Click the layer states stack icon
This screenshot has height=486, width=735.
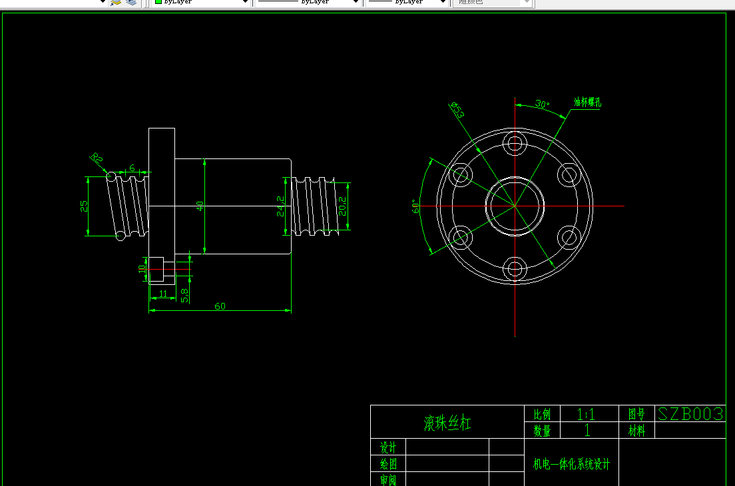tap(131, 3)
